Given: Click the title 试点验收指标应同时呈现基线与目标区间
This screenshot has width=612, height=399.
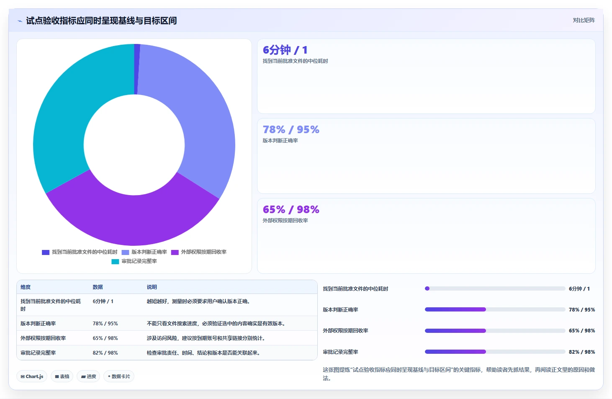Looking at the screenshot, I should click(x=101, y=21).
